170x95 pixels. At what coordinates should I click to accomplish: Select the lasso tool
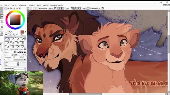tap(8, 32)
